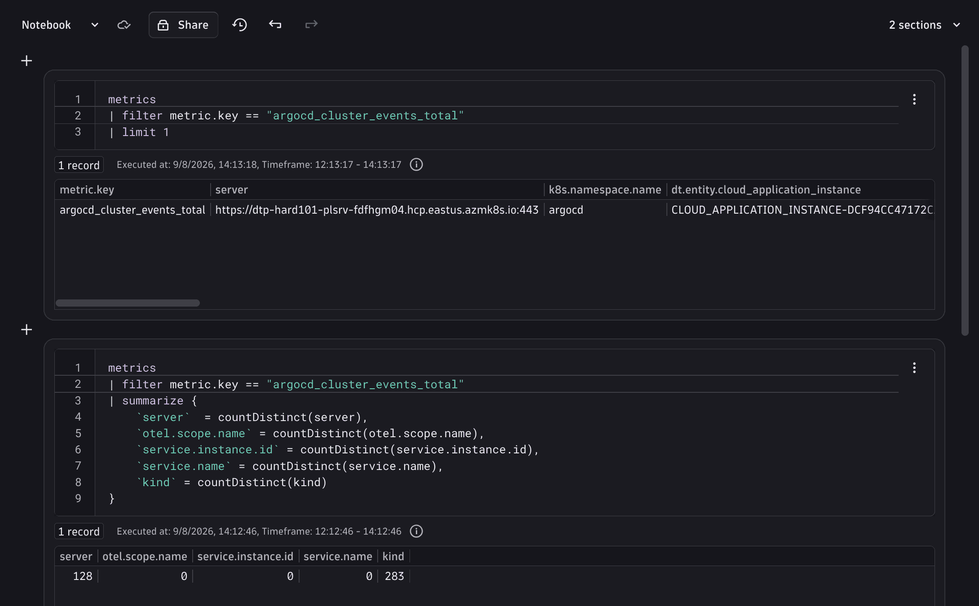Add a section above the first query
This screenshot has width=979, height=606.
click(26, 61)
